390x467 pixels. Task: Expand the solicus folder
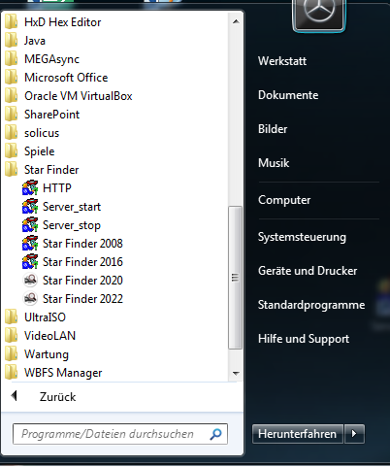coord(42,133)
